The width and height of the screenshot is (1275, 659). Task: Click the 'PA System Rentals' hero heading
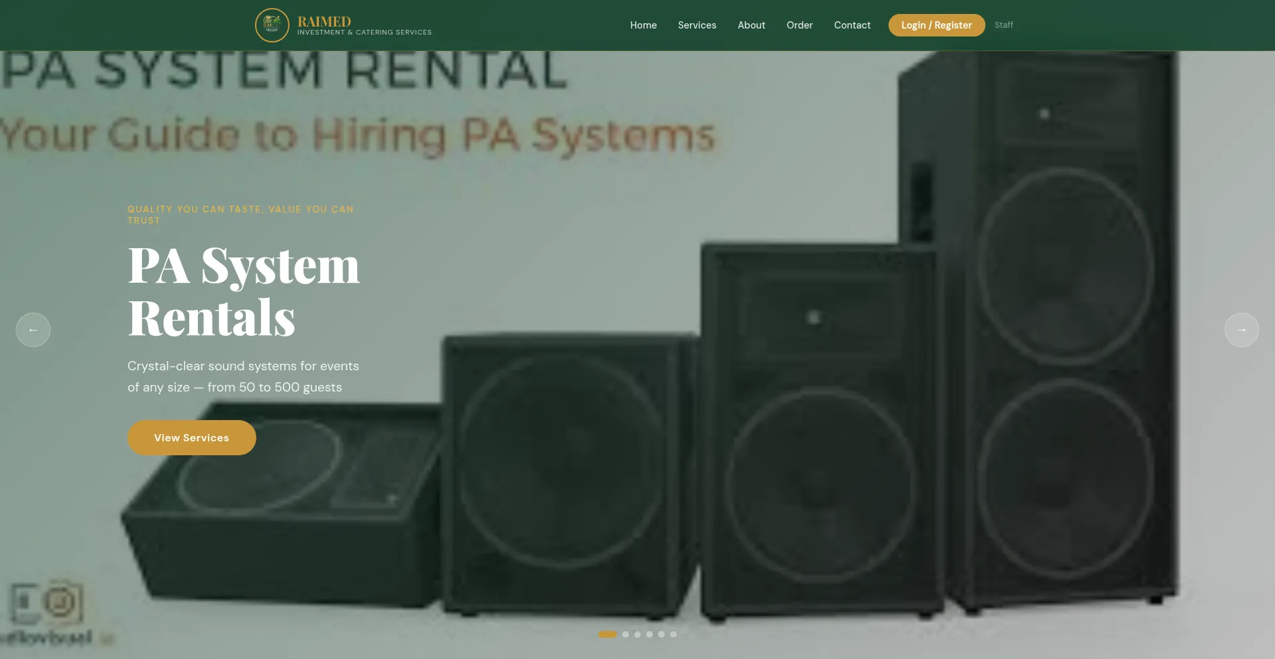244,291
